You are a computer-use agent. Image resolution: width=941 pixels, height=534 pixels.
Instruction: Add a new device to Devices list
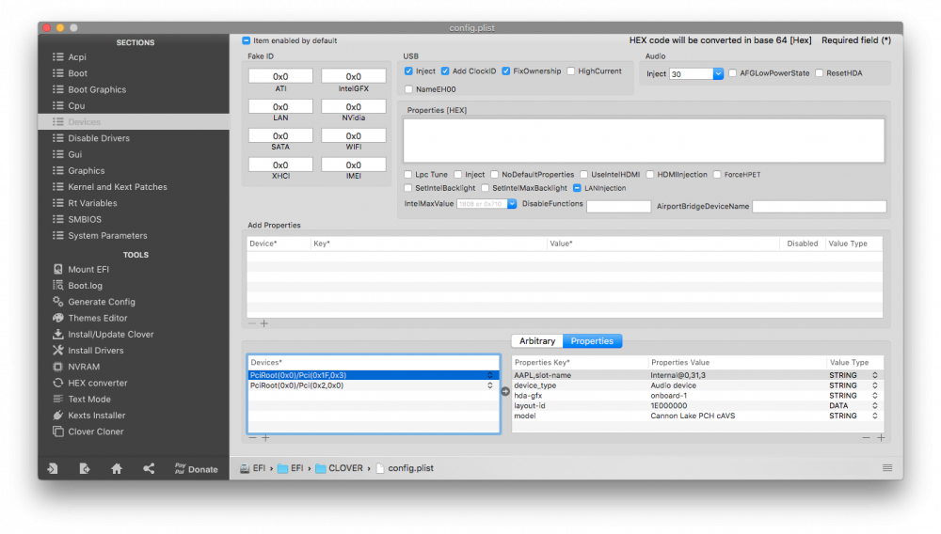(265, 437)
